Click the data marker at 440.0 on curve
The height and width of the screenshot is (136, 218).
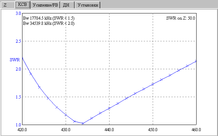click(x=109, y=108)
